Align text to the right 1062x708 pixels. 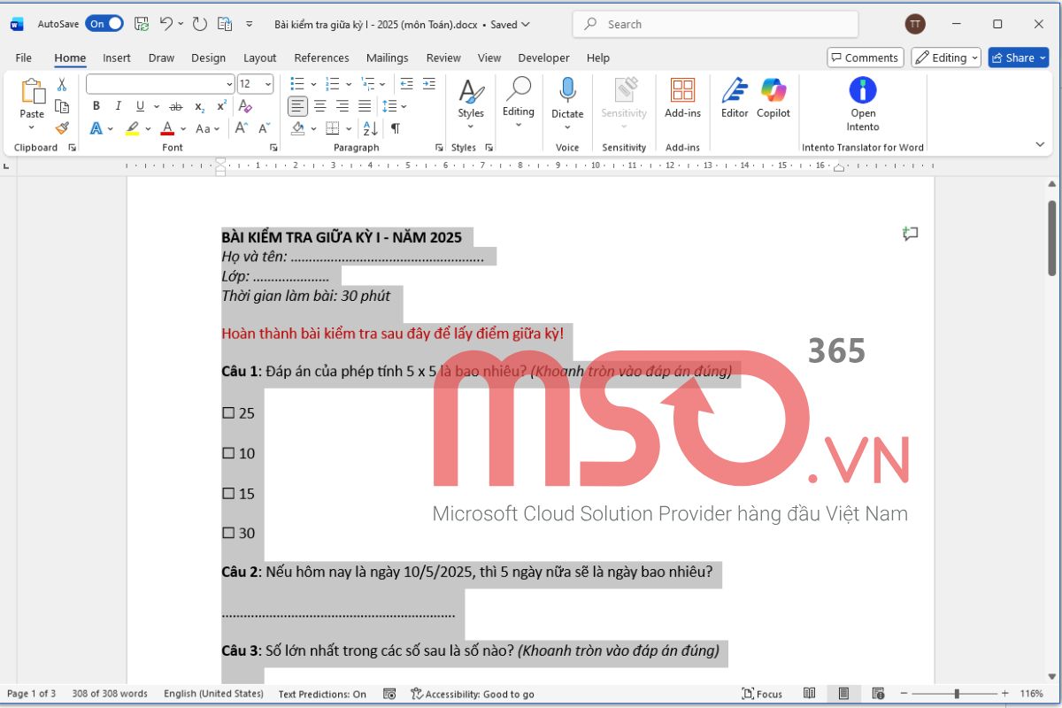pyautogui.click(x=342, y=106)
